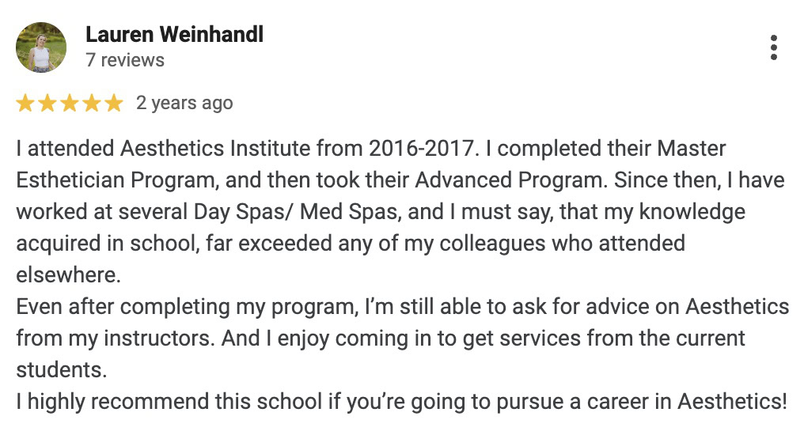The height and width of the screenshot is (435, 804).
Task: Click the fourth gold rating star
Action: pos(92,104)
